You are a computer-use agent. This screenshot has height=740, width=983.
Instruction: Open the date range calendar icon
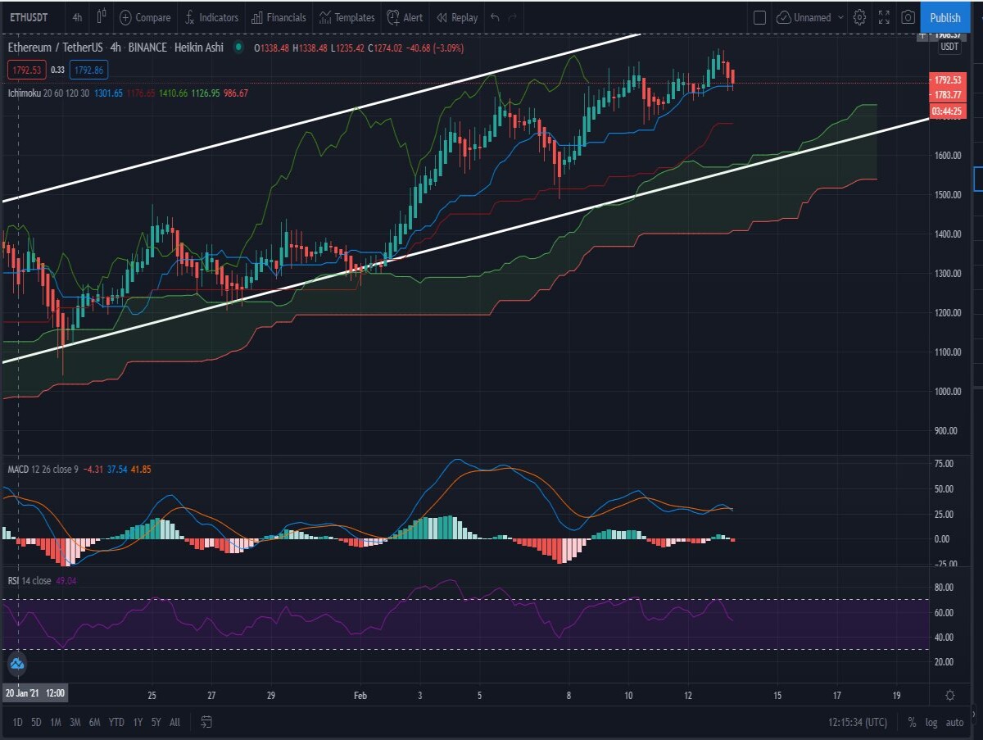pyautogui.click(x=206, y=722)
